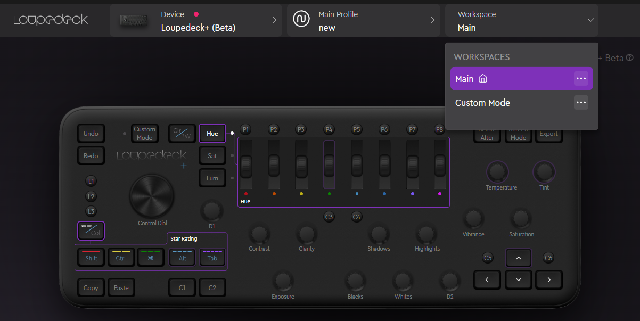Select the Col star rating toggle key
This screenshot has height=321, width=640.
tap(91, 231)
